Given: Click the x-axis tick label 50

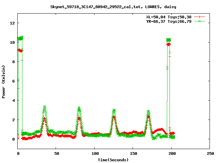Looking at the screenshot, I should pos(57,153).
